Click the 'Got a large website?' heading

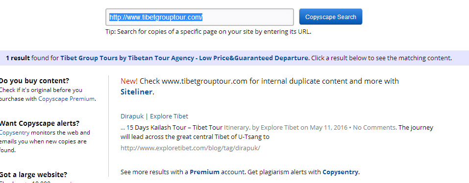(x=33, y=175)
